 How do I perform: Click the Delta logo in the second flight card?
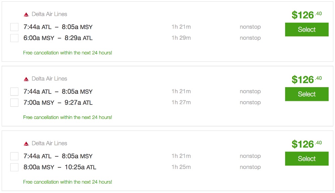26,79
